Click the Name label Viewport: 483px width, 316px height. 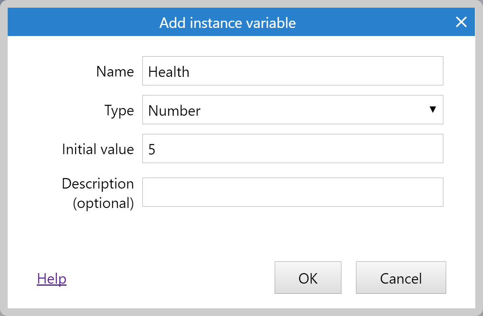(115, 71)
